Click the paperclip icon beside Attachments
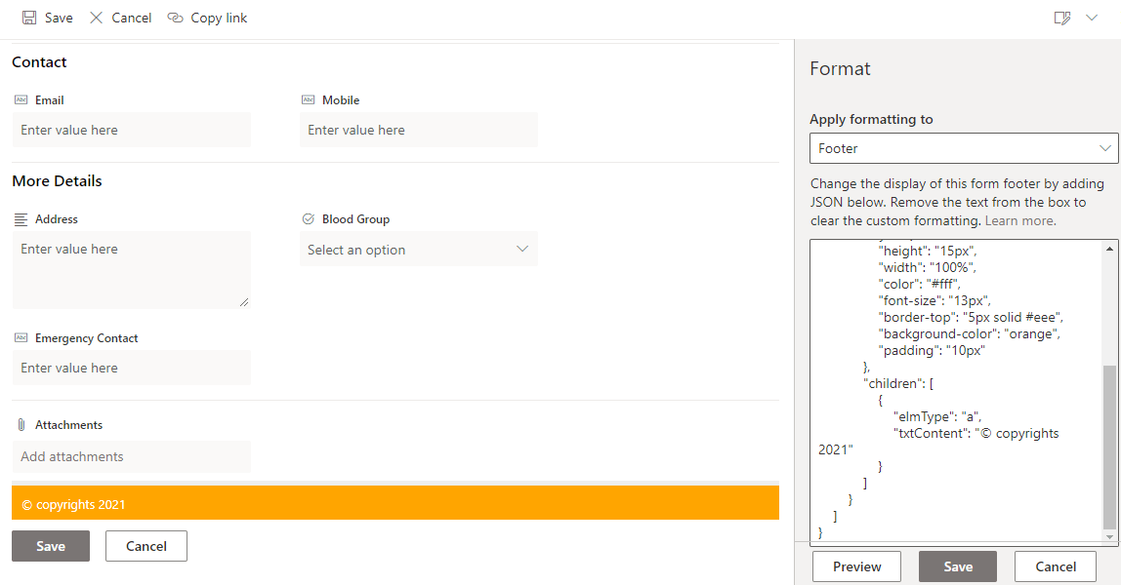 [20, 423]
